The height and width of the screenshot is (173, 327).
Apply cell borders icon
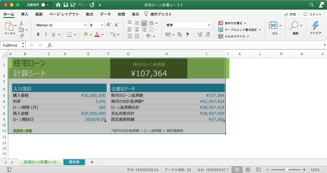(69, 34)
